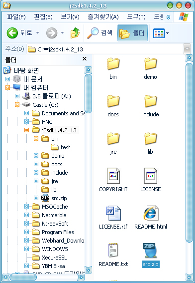Select the README.txt notepad icon
The height and width of the screenshot is (283, 195).
(x=113, y=251)
